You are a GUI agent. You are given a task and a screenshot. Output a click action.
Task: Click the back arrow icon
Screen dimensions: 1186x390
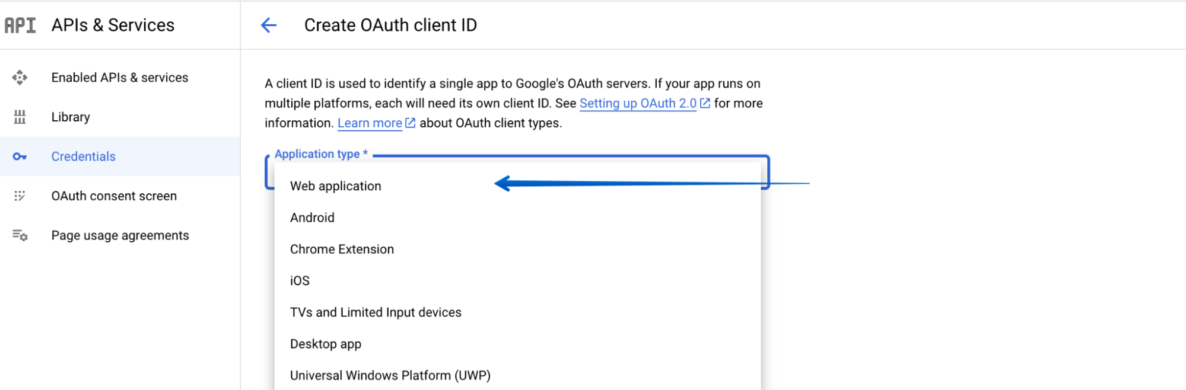(269, 25)
